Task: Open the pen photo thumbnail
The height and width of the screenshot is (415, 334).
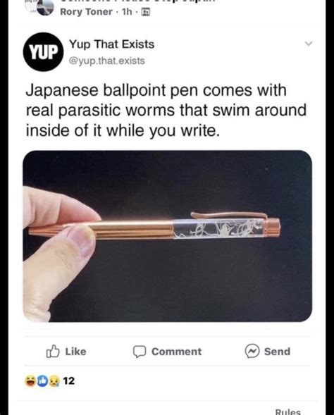Action: pyautogui.click(x=167, y=236)
